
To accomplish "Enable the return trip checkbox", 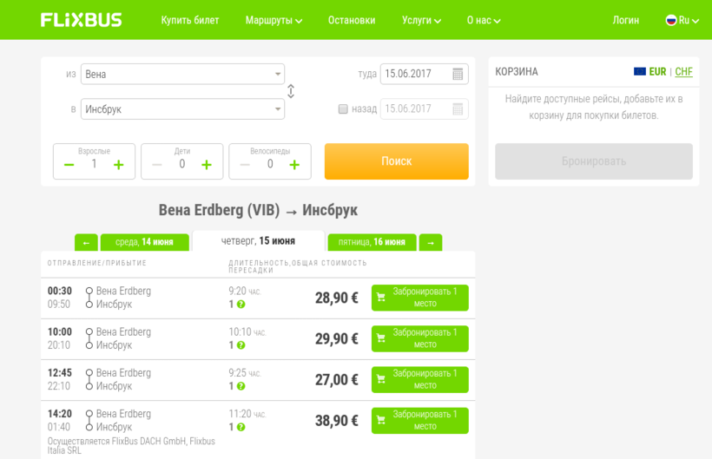I will tap(343, 109).
